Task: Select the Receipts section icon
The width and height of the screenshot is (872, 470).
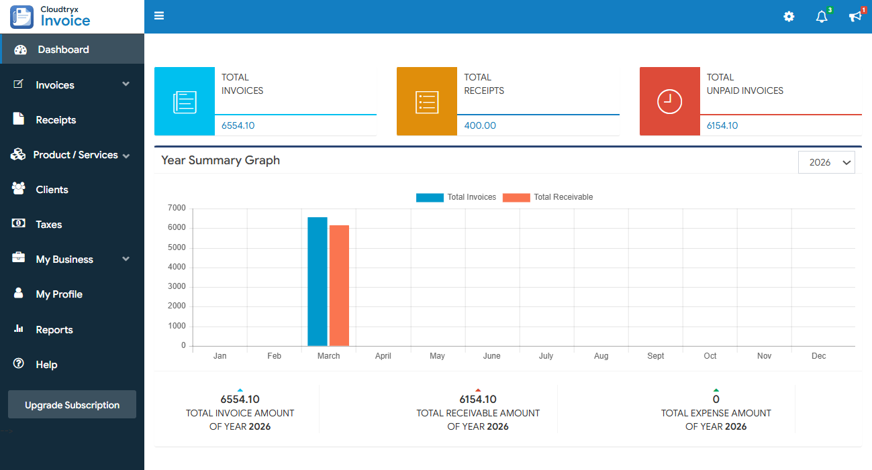Action: (19, 119)
